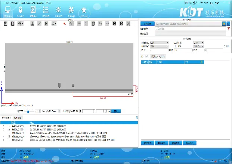The image size is (232, 164).
Task: Toggle checkbox of operation row 2
Action: [9, 129]
